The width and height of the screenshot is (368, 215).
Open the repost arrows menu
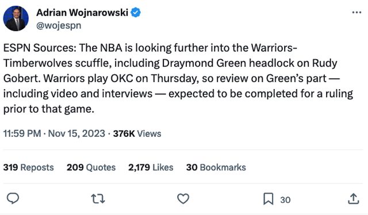[98, 199]
